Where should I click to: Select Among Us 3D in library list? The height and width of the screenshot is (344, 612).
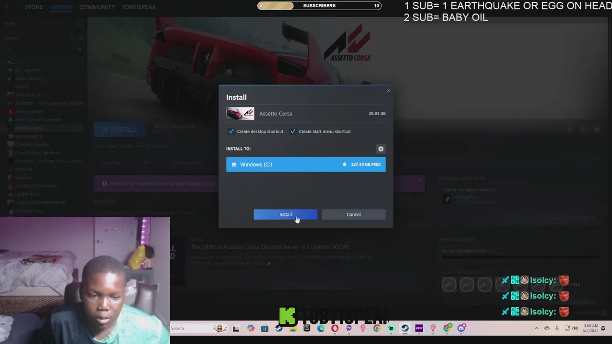pyautogui.click(x=28, y=95)
